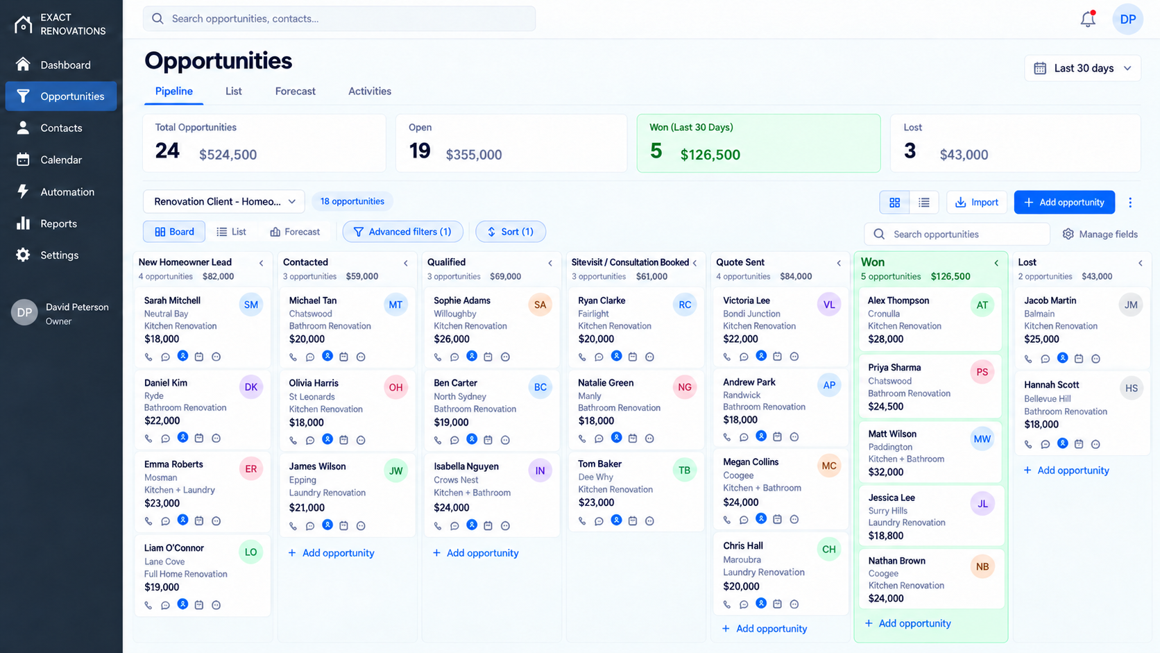The height and width of the screenshot is (653, 1160).
Task: Open the Won (Last 30 Days) summary card
Action: [x=758, y=143]
